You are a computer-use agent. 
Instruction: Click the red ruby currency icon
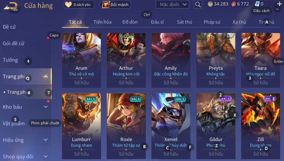234,4
